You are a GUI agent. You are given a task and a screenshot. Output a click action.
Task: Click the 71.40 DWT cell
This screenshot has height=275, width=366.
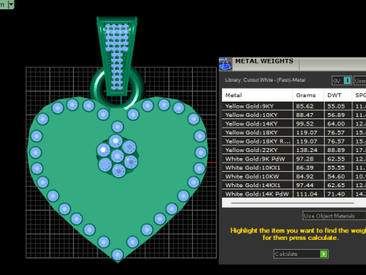tap(338, 194)
